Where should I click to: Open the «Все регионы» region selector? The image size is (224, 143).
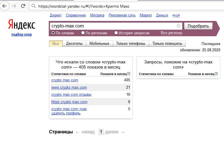click(x=171, y=33)
